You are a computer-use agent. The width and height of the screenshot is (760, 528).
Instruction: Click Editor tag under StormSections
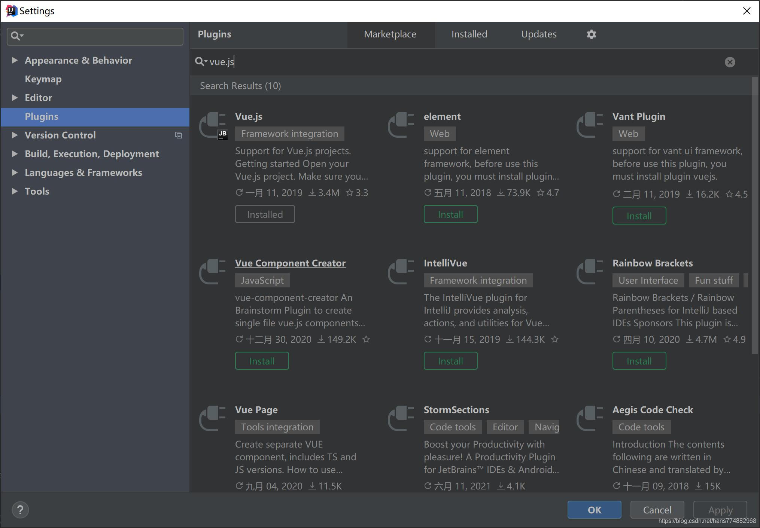tap(505, 427)
